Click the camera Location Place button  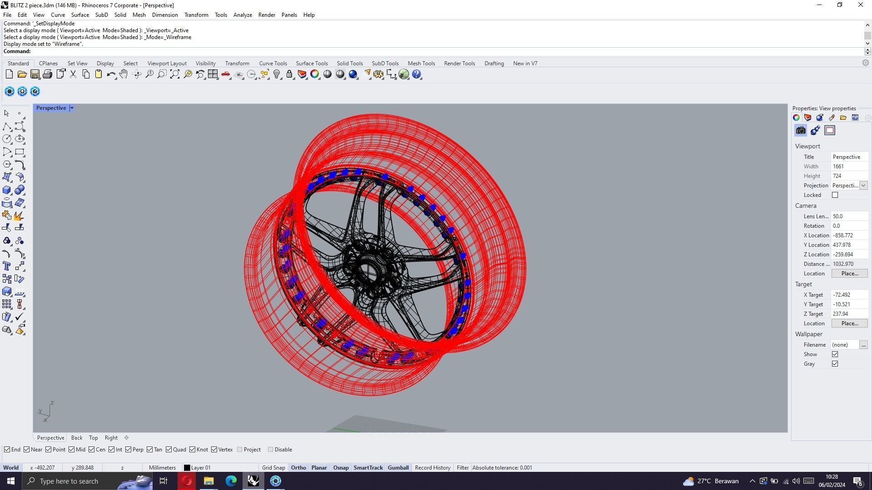[x=849, y=274]
